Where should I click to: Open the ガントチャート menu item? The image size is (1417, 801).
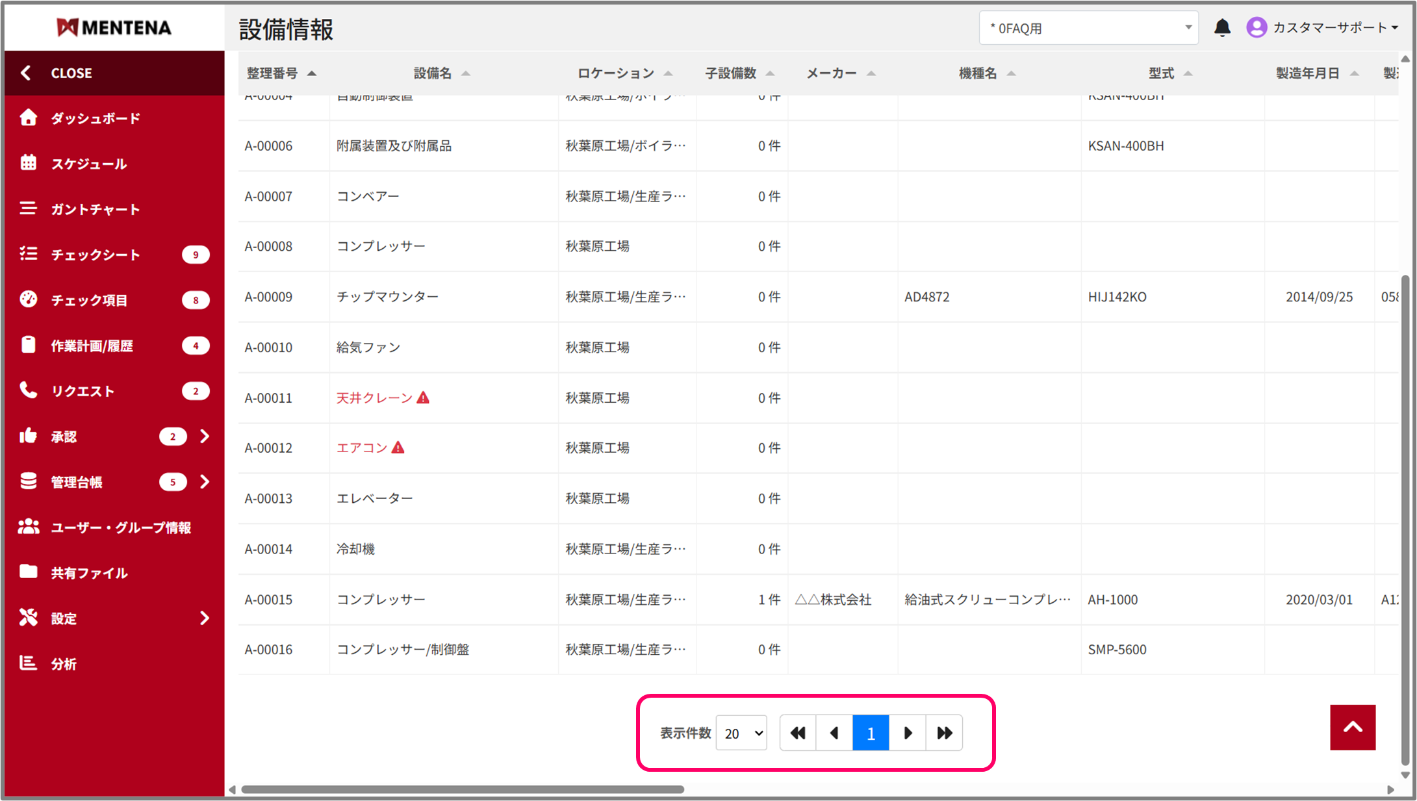pos(96,209)
